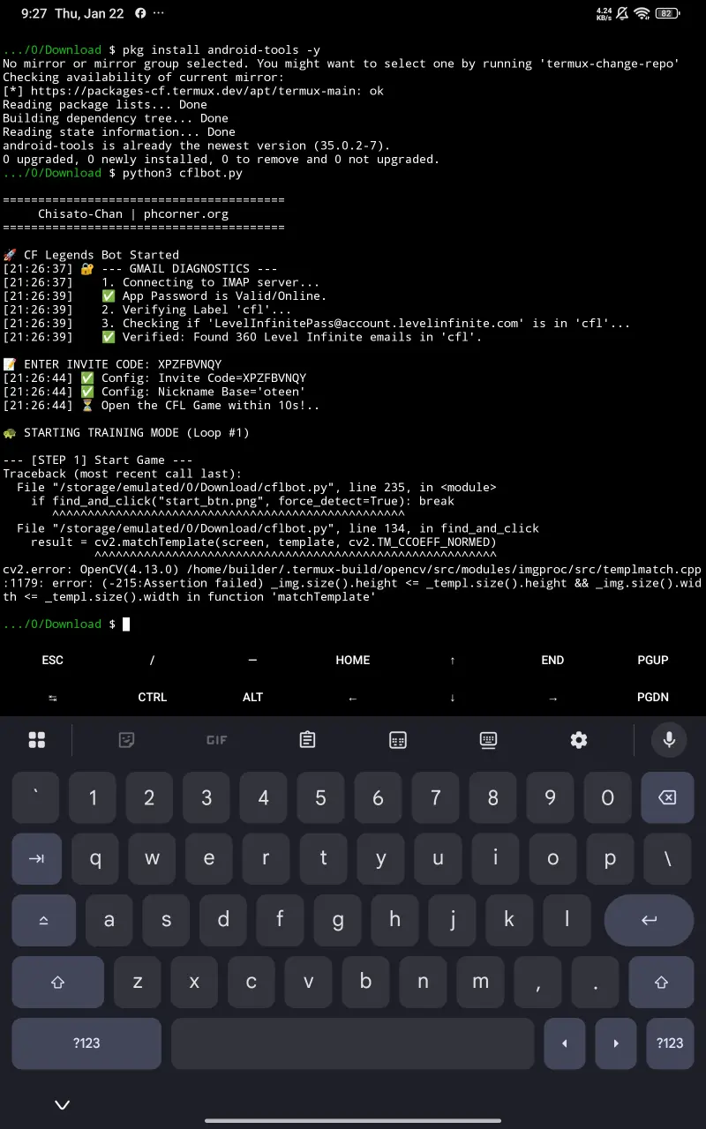Tap the ESC extra key
This screenshot has width=706, height=1129.
[53, 660]
